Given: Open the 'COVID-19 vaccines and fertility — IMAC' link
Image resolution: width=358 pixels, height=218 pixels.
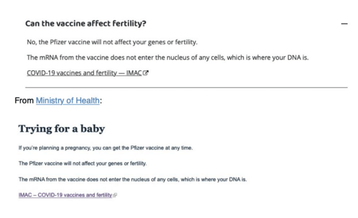Looking at the screenshot, I should (84, 73).
